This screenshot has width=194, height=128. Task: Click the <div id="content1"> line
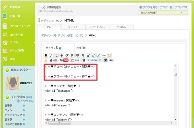(x=58, y=120)
